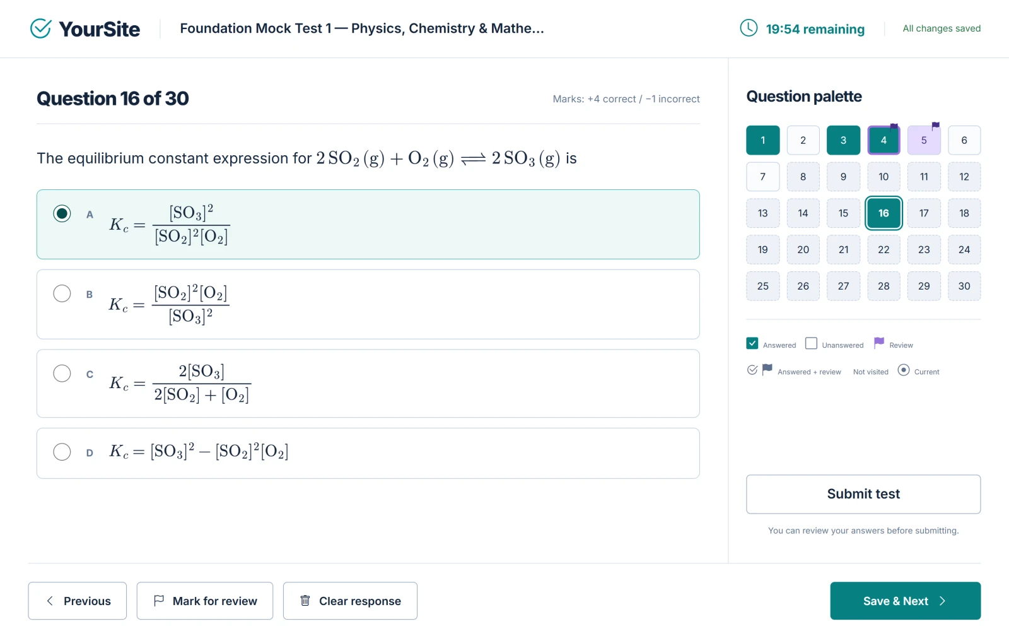Select option B radio button
The width and height of the screenshot is (1009, 631).
click(62, 293)
